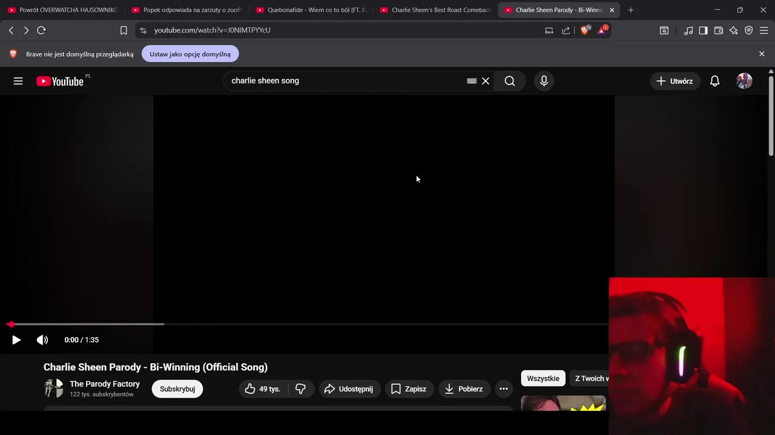Image resolution: width=775 pixels, height=435 pixels.
Task: Bookmark this page from the address bar
Action: click(x=124, y=30)
